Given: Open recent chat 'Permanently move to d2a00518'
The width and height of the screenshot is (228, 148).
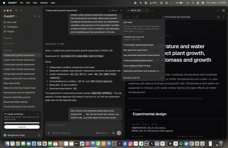Looking at the screenshot, I should pyautogui.click(x=22, y=93).
